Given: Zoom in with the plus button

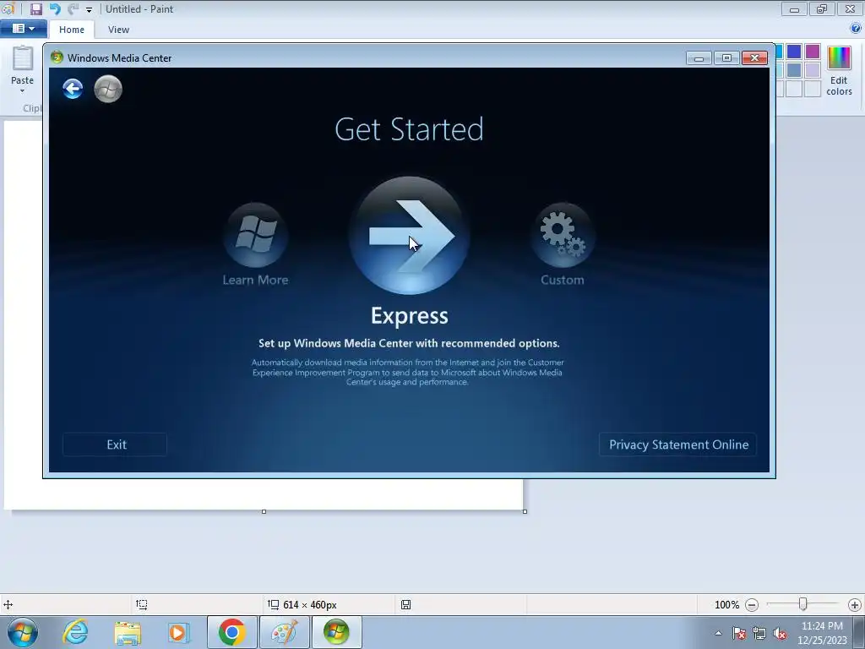Looking at the screenshot, I should click(x=855, y=605).
